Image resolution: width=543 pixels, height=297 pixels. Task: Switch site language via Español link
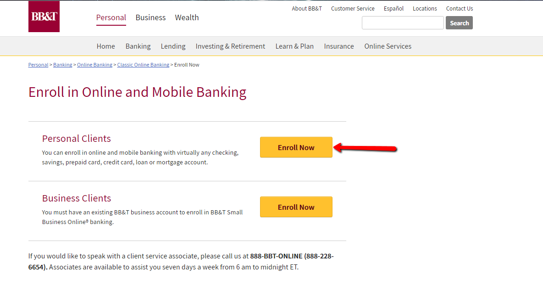point(393,8)
